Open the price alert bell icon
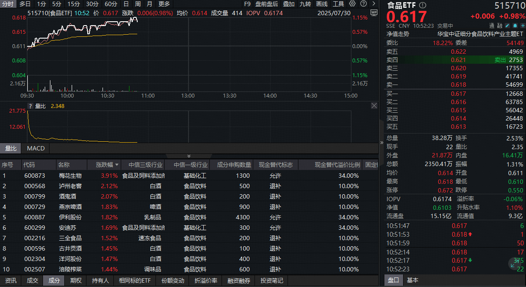526x287 pixels. click(515, 25)
